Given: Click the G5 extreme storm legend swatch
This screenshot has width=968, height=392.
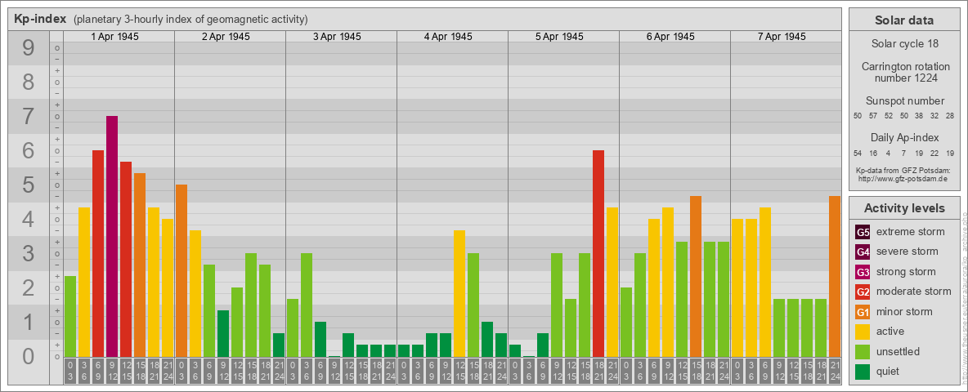Looking at the screenshot, I should pyautogui.click(x=863, y=233).
